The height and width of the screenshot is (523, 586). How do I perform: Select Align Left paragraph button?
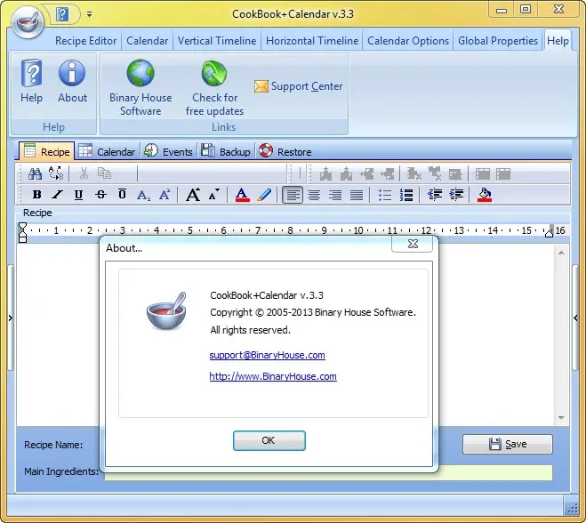293,195
